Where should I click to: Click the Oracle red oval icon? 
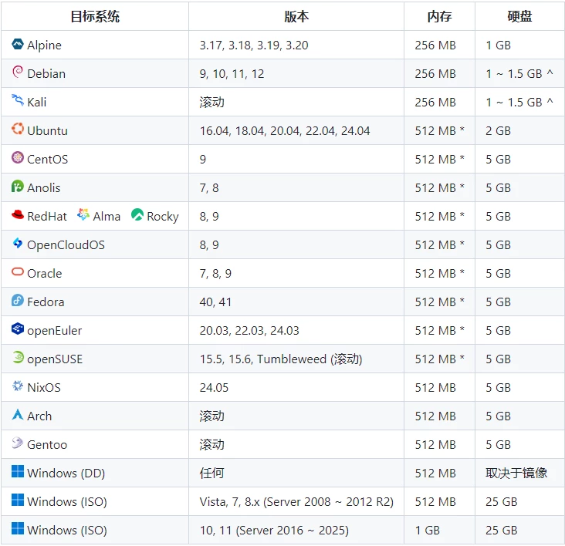pyautogui.click(x=18, y=272)
